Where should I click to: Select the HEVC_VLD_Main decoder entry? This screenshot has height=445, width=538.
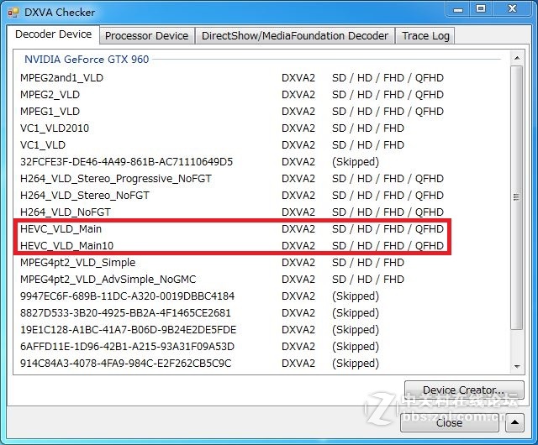(x=61, y=228)
